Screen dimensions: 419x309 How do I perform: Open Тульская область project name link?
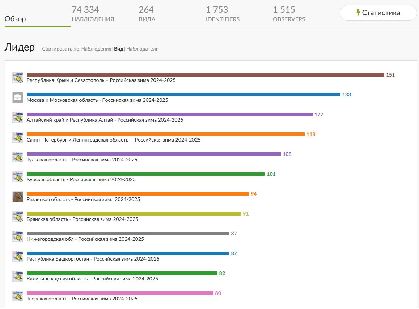click(x=82, y=160)
